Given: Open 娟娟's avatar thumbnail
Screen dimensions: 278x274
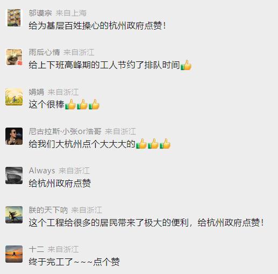Looking at the screenshot, I should coord(14,97).
